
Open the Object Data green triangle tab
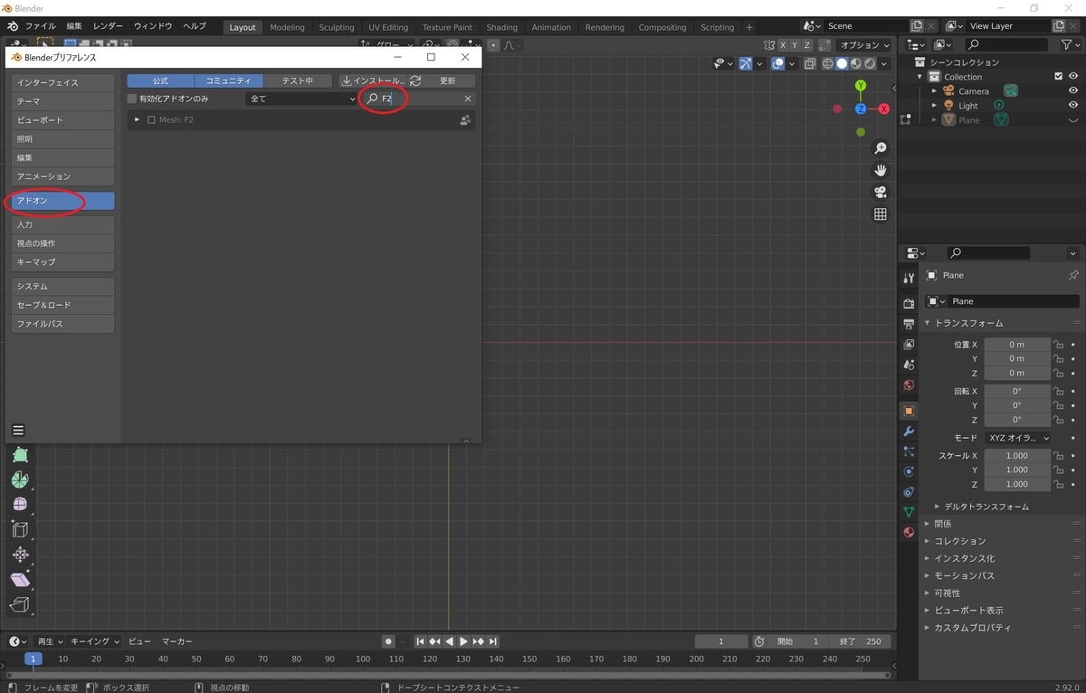(x=909, y=512)
